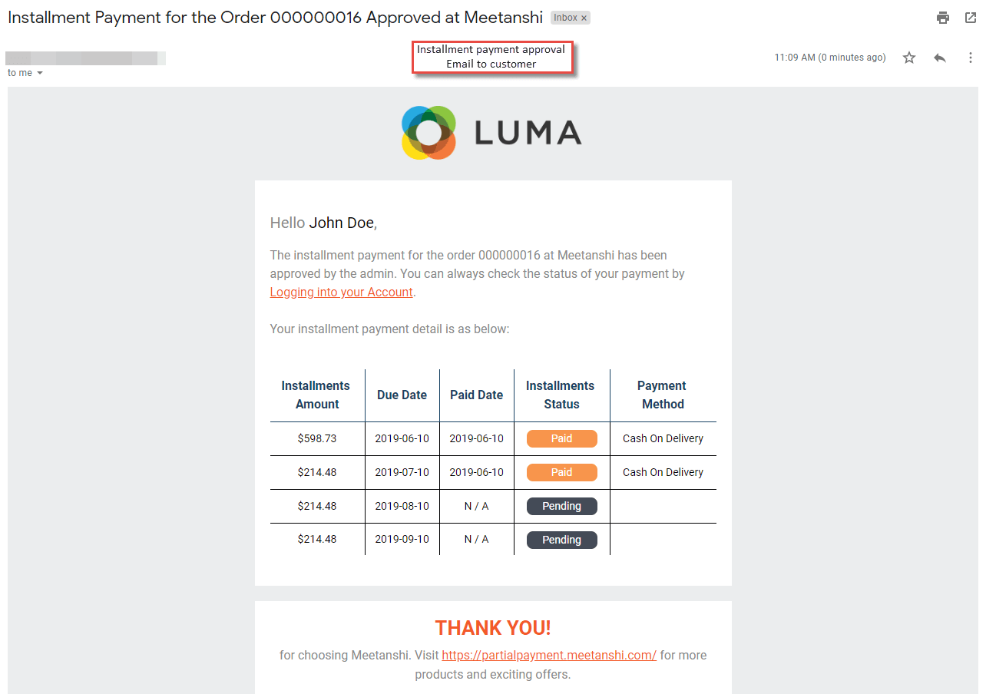Reply to the email with arrow icon
This screenshot has height=694, width=986.
pos(940,58)
